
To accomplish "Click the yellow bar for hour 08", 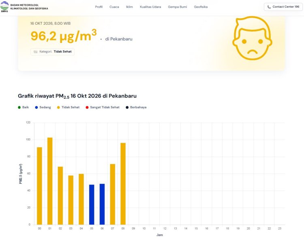I will 123,184.
